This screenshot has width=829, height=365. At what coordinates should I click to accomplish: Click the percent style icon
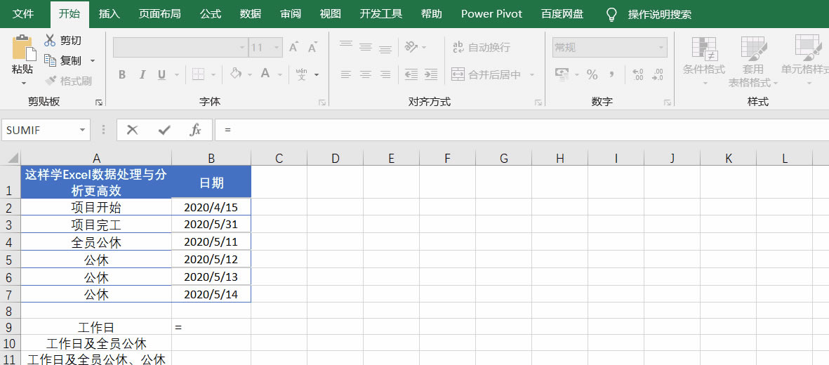click(592, 74)
